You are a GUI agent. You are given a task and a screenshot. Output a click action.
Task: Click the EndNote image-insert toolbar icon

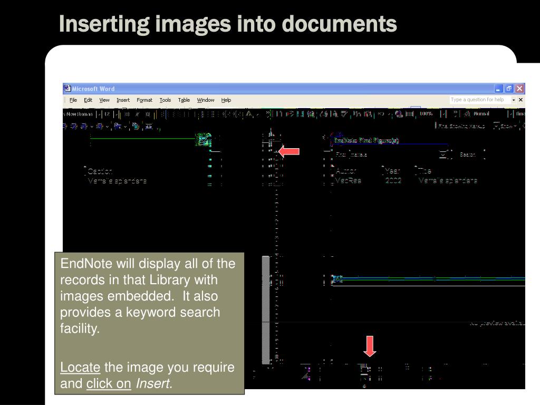(x=136, y=127)
